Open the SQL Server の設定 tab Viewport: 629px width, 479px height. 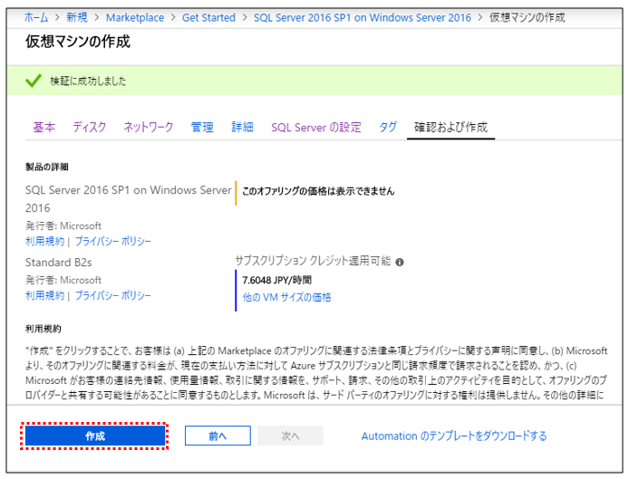(x=316, y=127)
